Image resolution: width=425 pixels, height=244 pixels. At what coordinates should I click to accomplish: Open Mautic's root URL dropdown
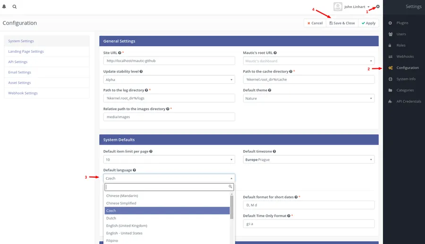click(x=309, y=61)
